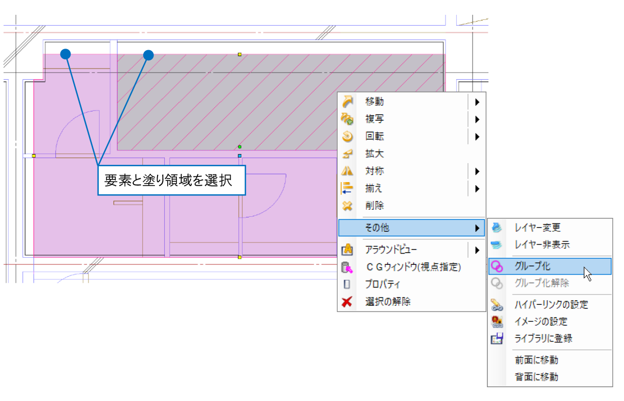Click the 拡大 scale icon
Viewport: 624px width, 401px height.
[x=347, y=153]
